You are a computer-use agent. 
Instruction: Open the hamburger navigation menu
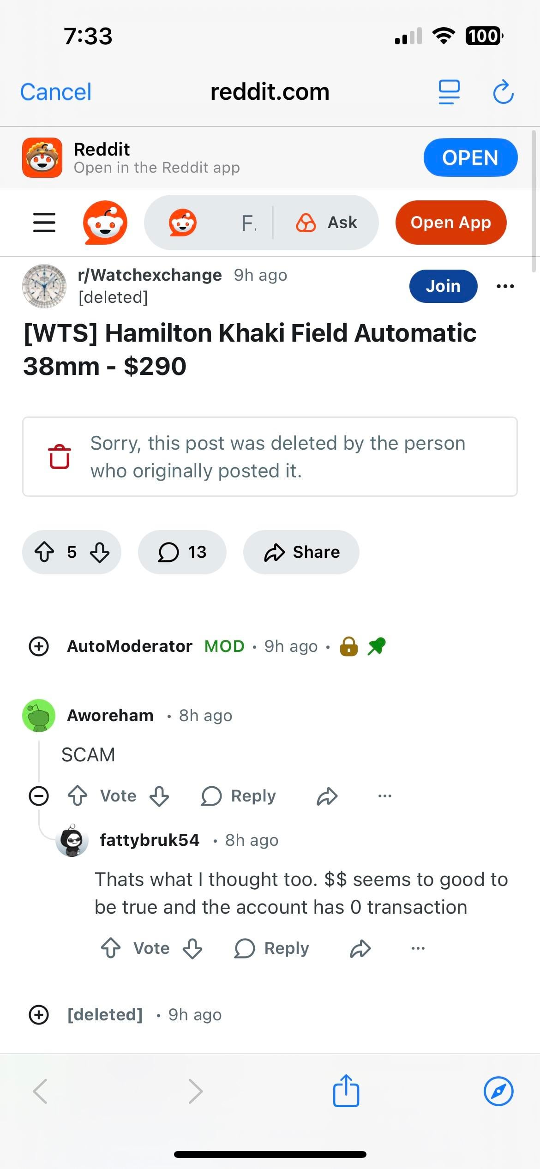[x=44, y=223]
